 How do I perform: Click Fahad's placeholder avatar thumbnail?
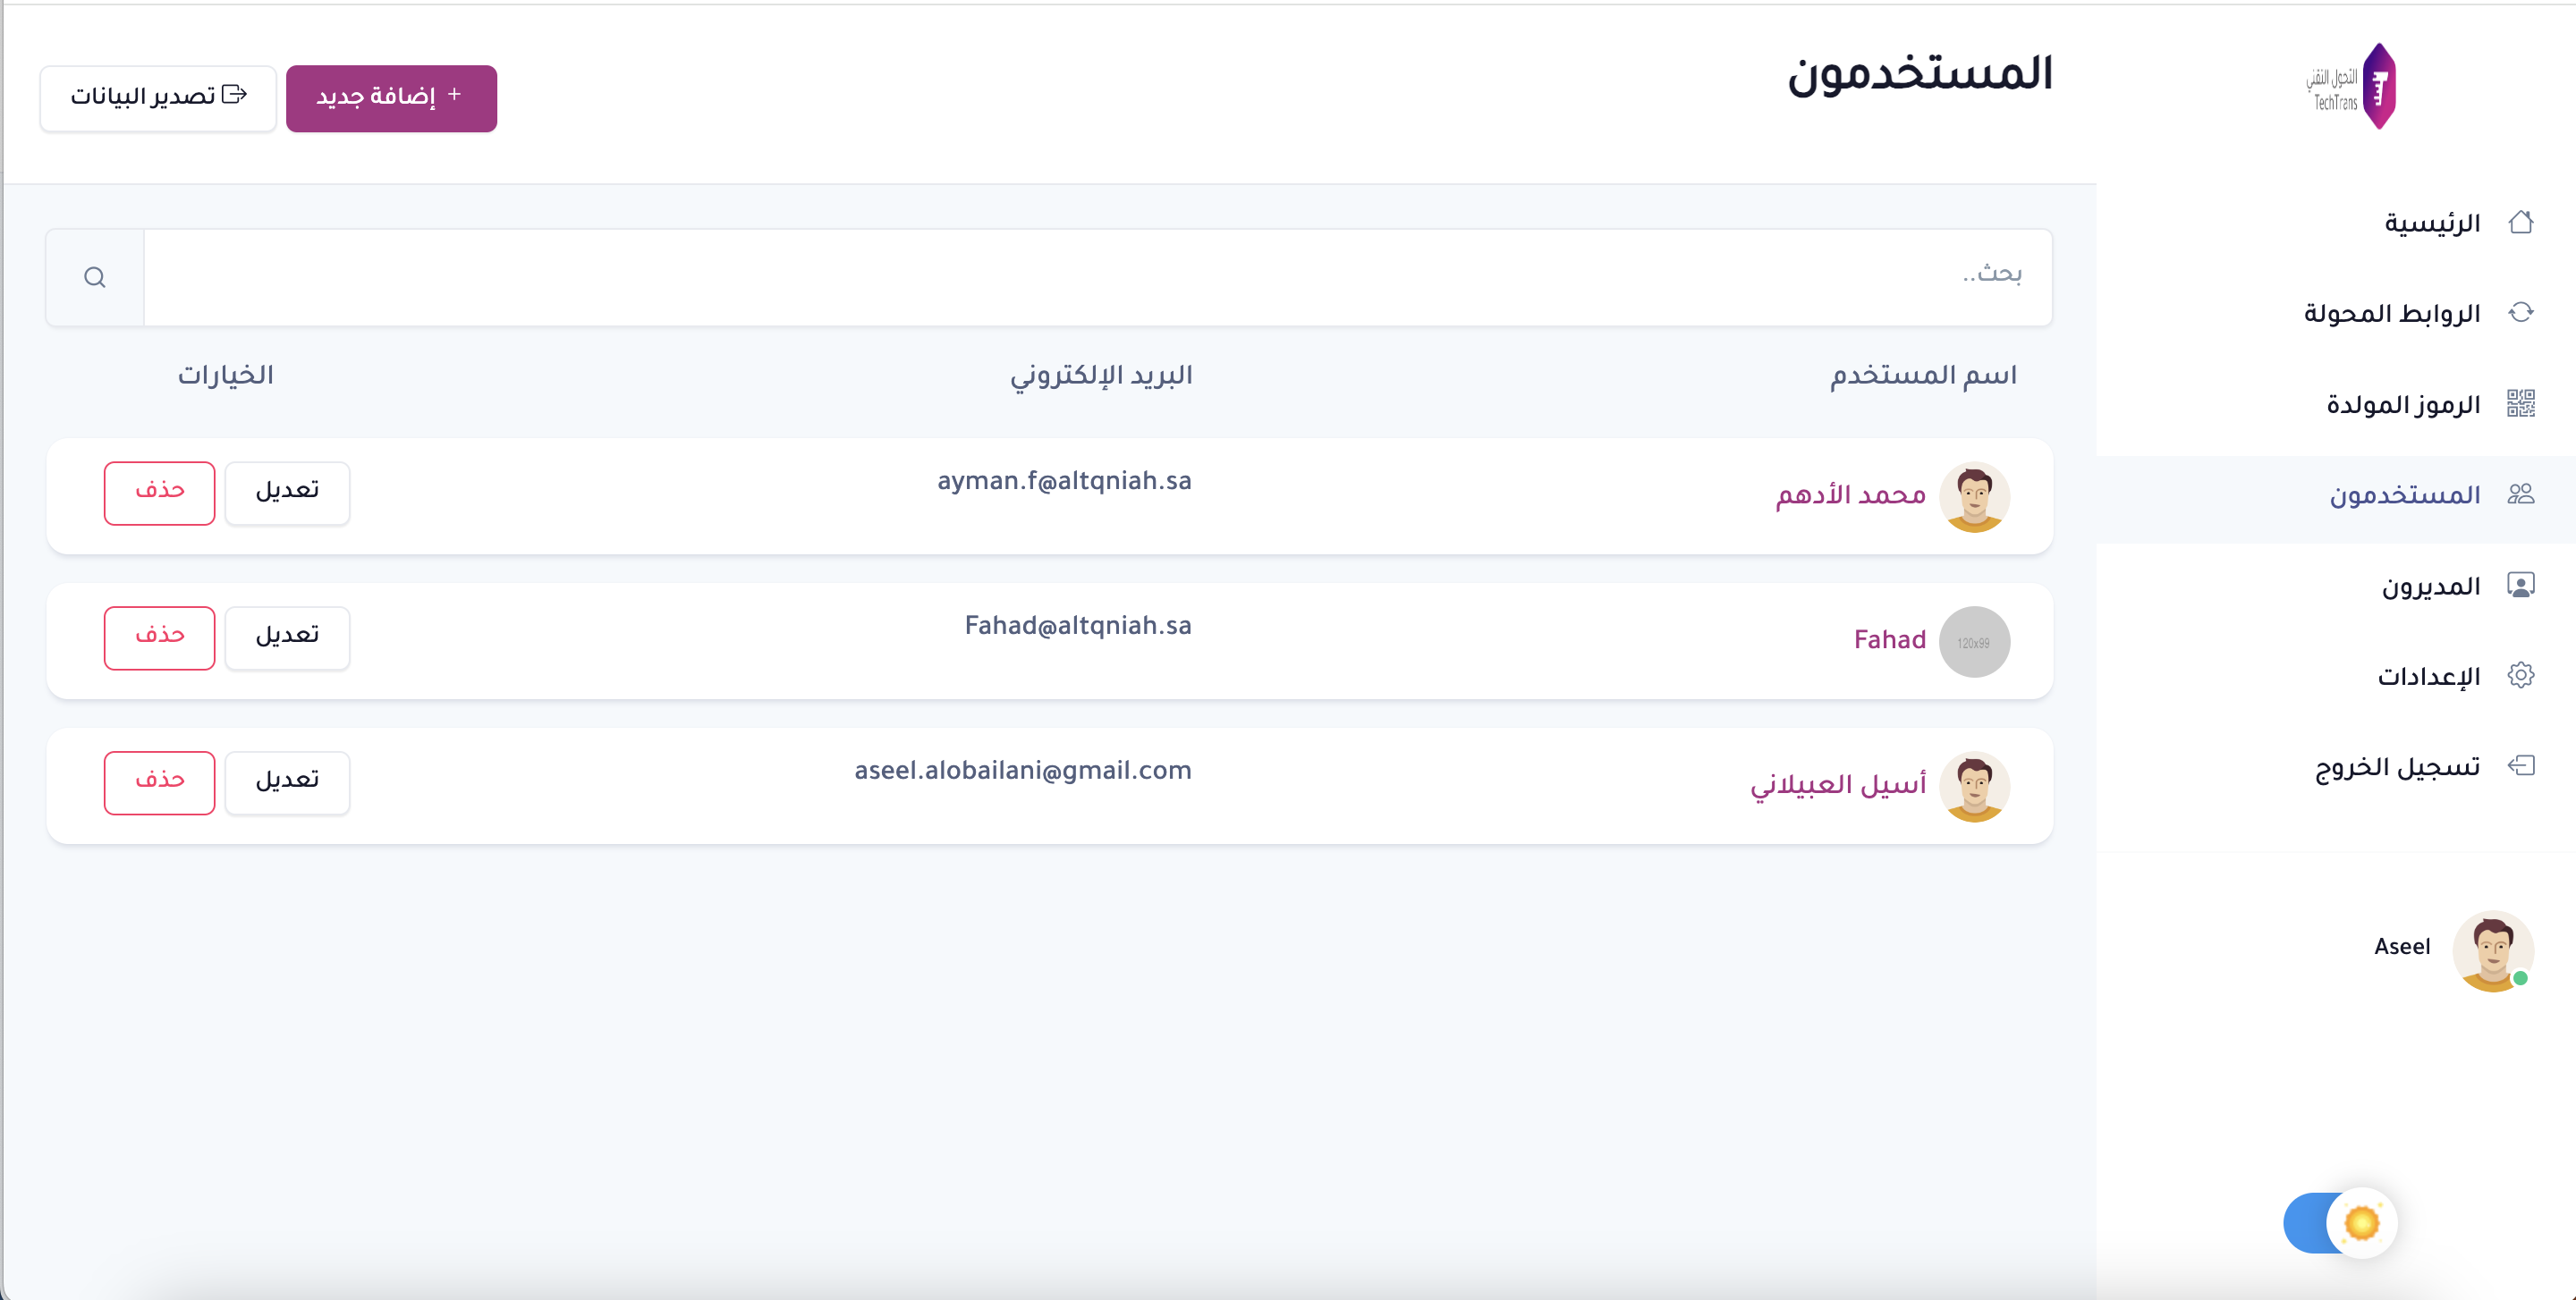click(x=1973, y=642)
